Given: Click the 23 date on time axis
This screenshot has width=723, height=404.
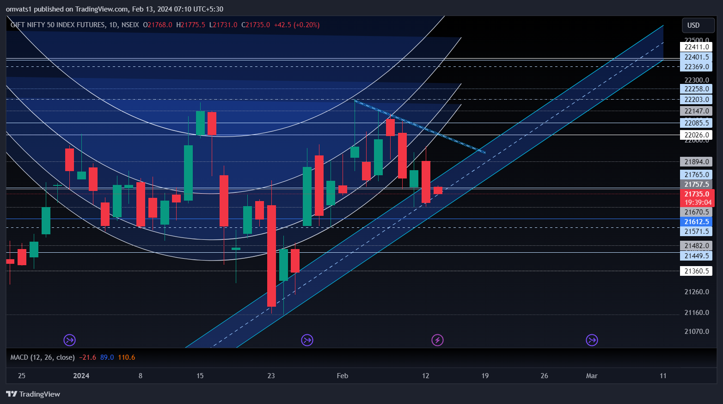Looking at the screenshot, I should click(271, 376).
